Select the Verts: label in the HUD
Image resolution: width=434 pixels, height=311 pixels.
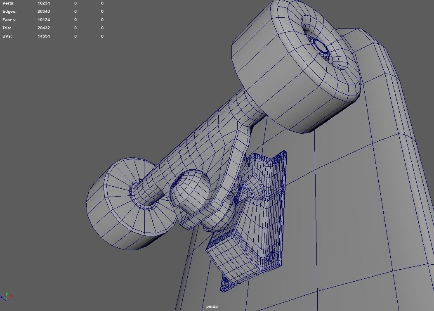click(x=9, y=3)
